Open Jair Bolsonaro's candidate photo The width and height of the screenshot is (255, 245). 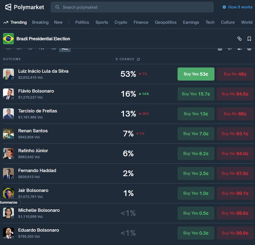click(8, 193)
